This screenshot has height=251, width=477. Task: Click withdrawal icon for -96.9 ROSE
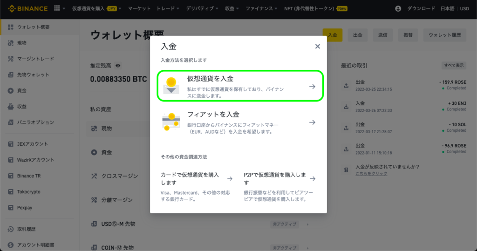point(346,149)
